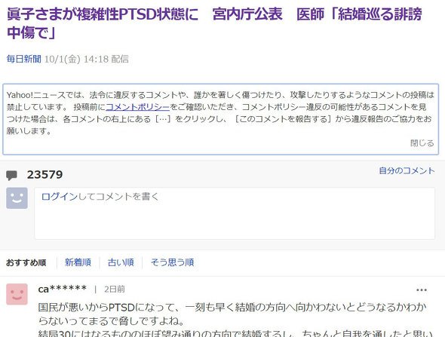Open 自分のコメント
The image size is (445, 337).
(x=407, y=171)
